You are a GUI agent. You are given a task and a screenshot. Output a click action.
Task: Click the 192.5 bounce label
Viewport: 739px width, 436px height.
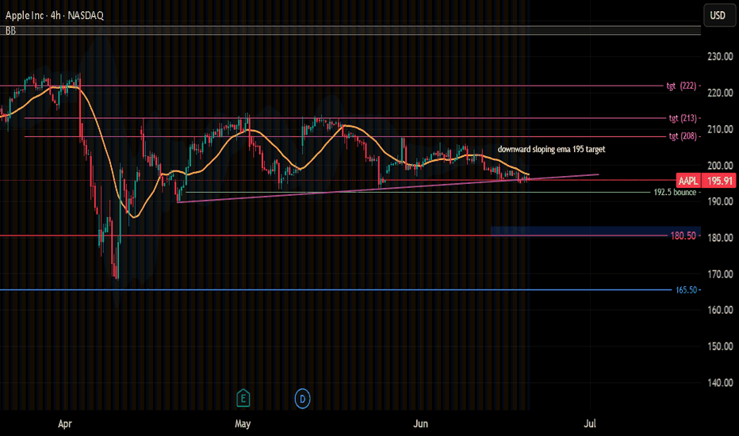coord(675,193)
